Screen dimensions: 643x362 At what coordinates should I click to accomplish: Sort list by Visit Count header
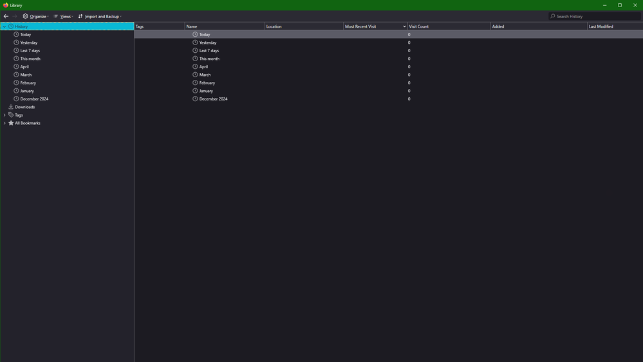pyautogui.click(x=448, y=26)
